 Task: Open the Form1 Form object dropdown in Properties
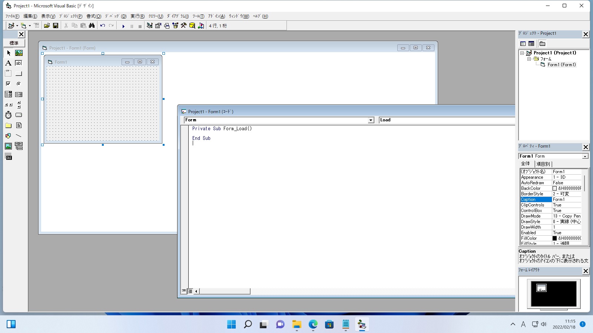tap(585, 156)
